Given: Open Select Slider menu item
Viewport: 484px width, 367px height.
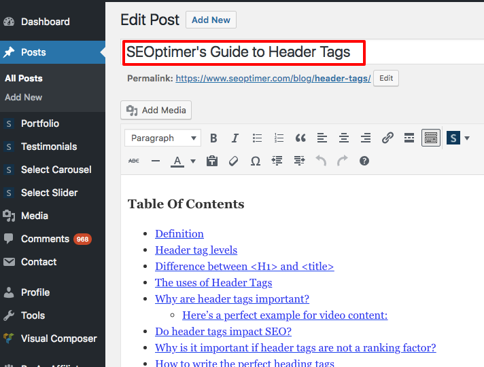Looking at the screenshot, I should [x=52, y=193].
